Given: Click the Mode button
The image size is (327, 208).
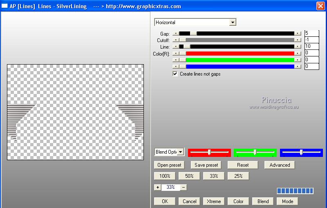Looking at the screenshot, I should click(287, 201).
